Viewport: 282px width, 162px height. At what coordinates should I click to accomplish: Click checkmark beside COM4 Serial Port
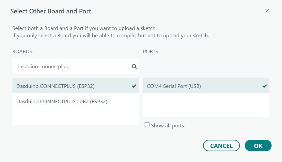tap(265, 86)
